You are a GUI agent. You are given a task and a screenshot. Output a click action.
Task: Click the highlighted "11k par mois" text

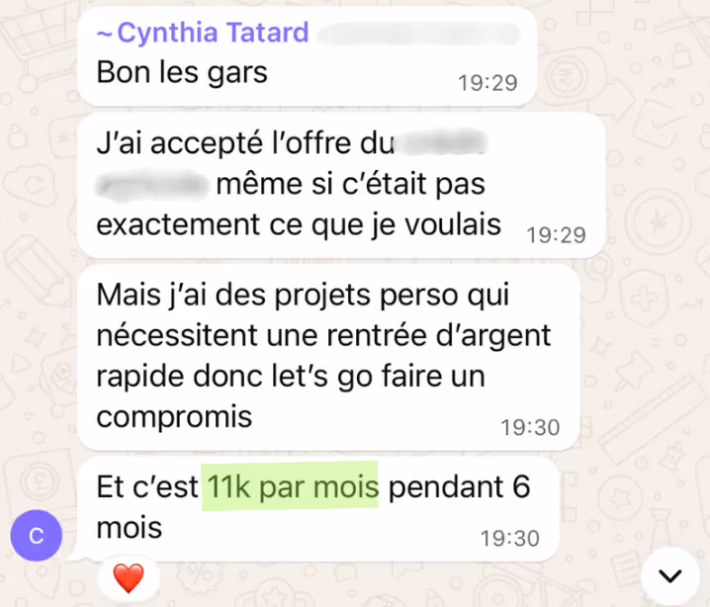coord(290,485)
